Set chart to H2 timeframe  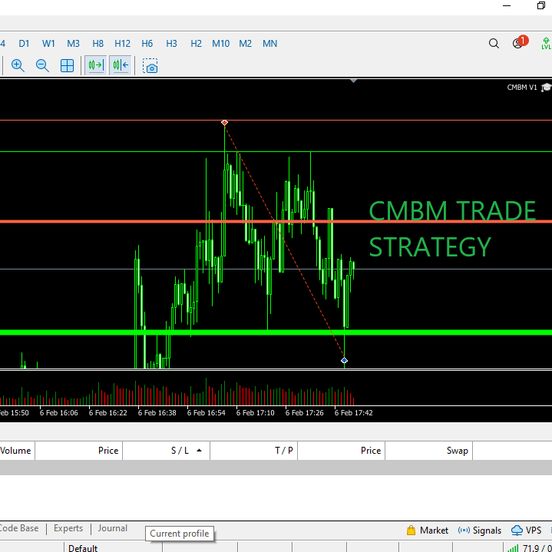tap(196, 44)
